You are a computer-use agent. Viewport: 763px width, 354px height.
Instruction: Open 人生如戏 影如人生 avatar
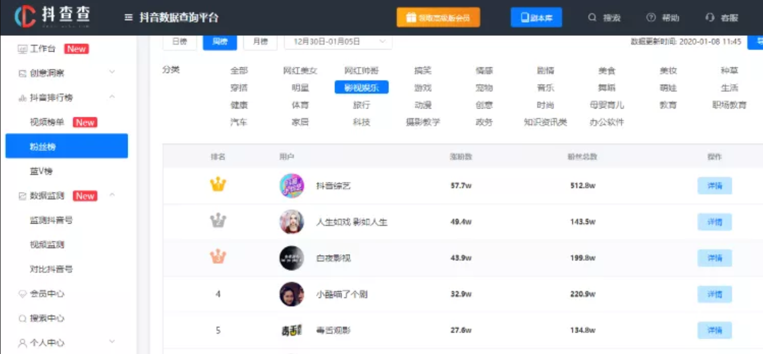[292, 222]
